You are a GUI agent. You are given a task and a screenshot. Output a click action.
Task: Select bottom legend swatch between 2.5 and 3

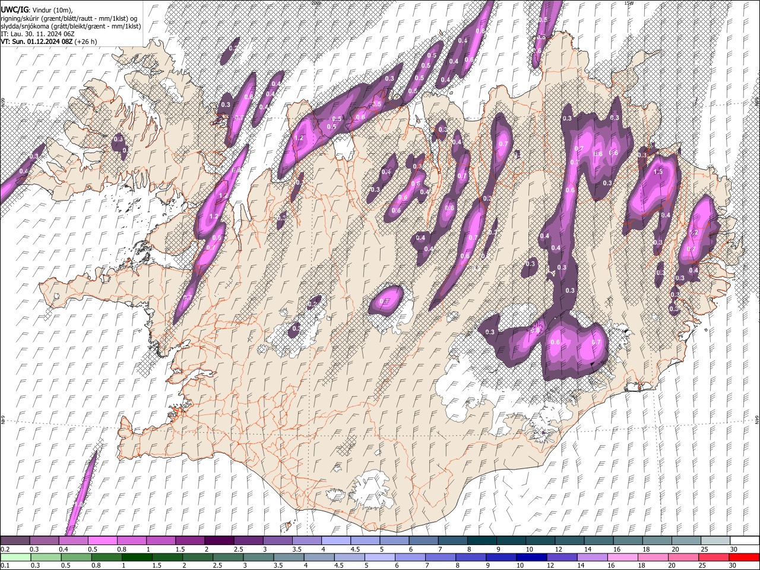tap(228, 557)
